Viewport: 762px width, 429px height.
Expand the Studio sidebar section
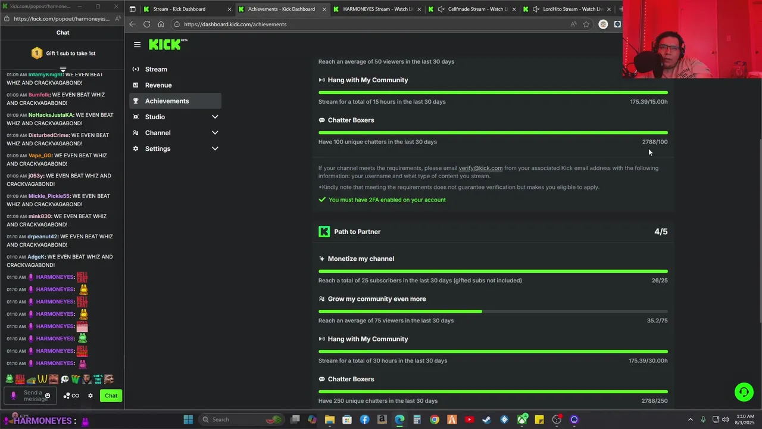tap(175, 117)
